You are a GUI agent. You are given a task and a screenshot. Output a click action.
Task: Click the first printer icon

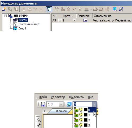[95, 9]
